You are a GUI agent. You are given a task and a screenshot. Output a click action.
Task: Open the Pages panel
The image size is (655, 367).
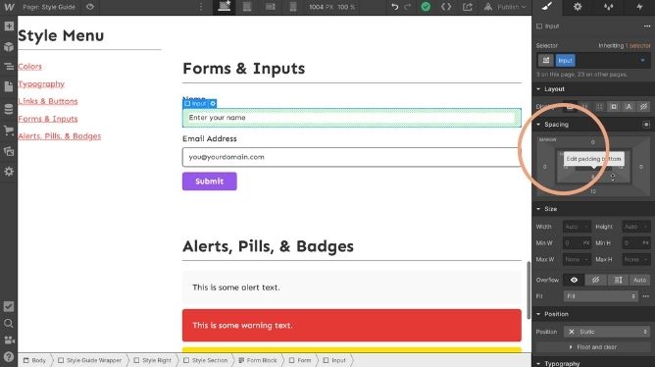(9, 86)
